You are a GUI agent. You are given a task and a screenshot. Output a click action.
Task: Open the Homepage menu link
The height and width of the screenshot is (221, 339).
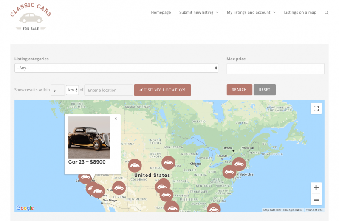161,13
